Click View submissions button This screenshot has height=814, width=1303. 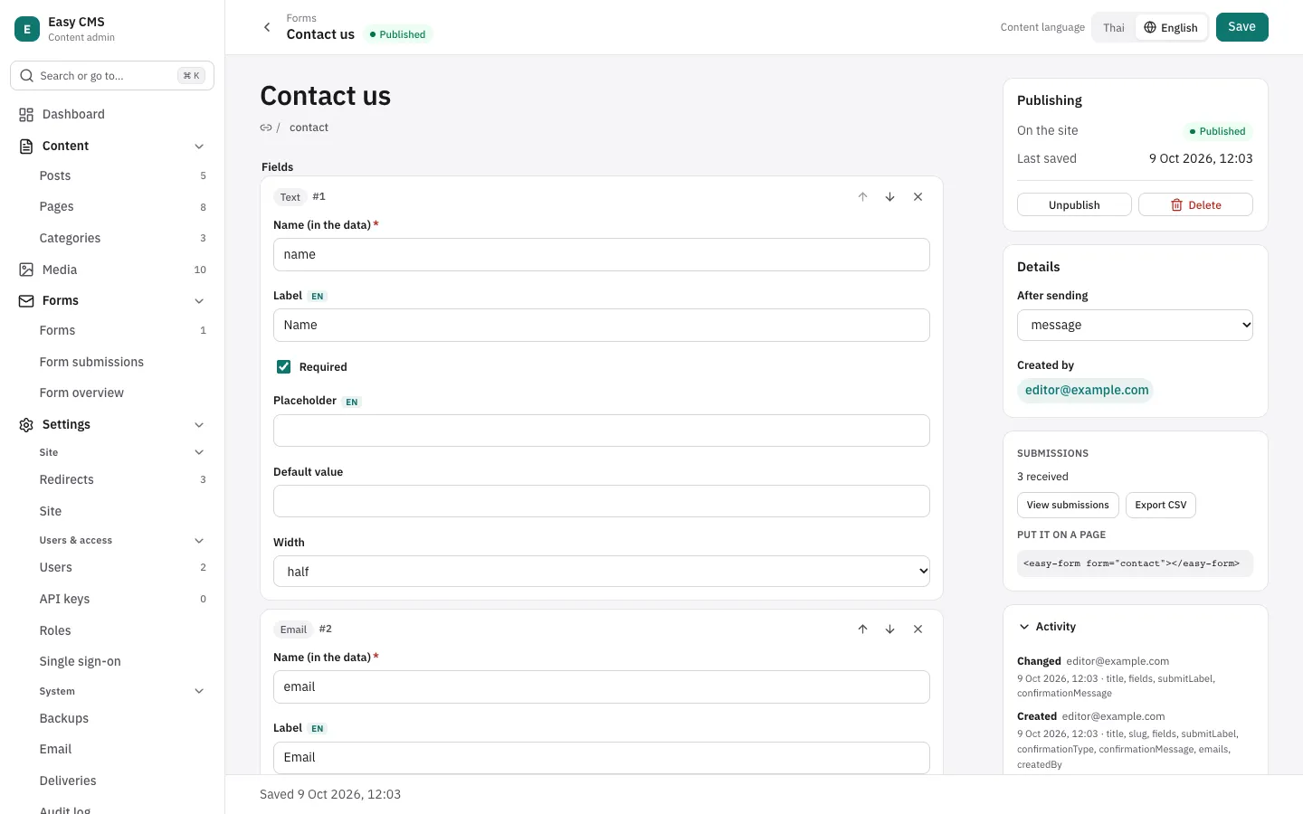tap(1068, 505)
